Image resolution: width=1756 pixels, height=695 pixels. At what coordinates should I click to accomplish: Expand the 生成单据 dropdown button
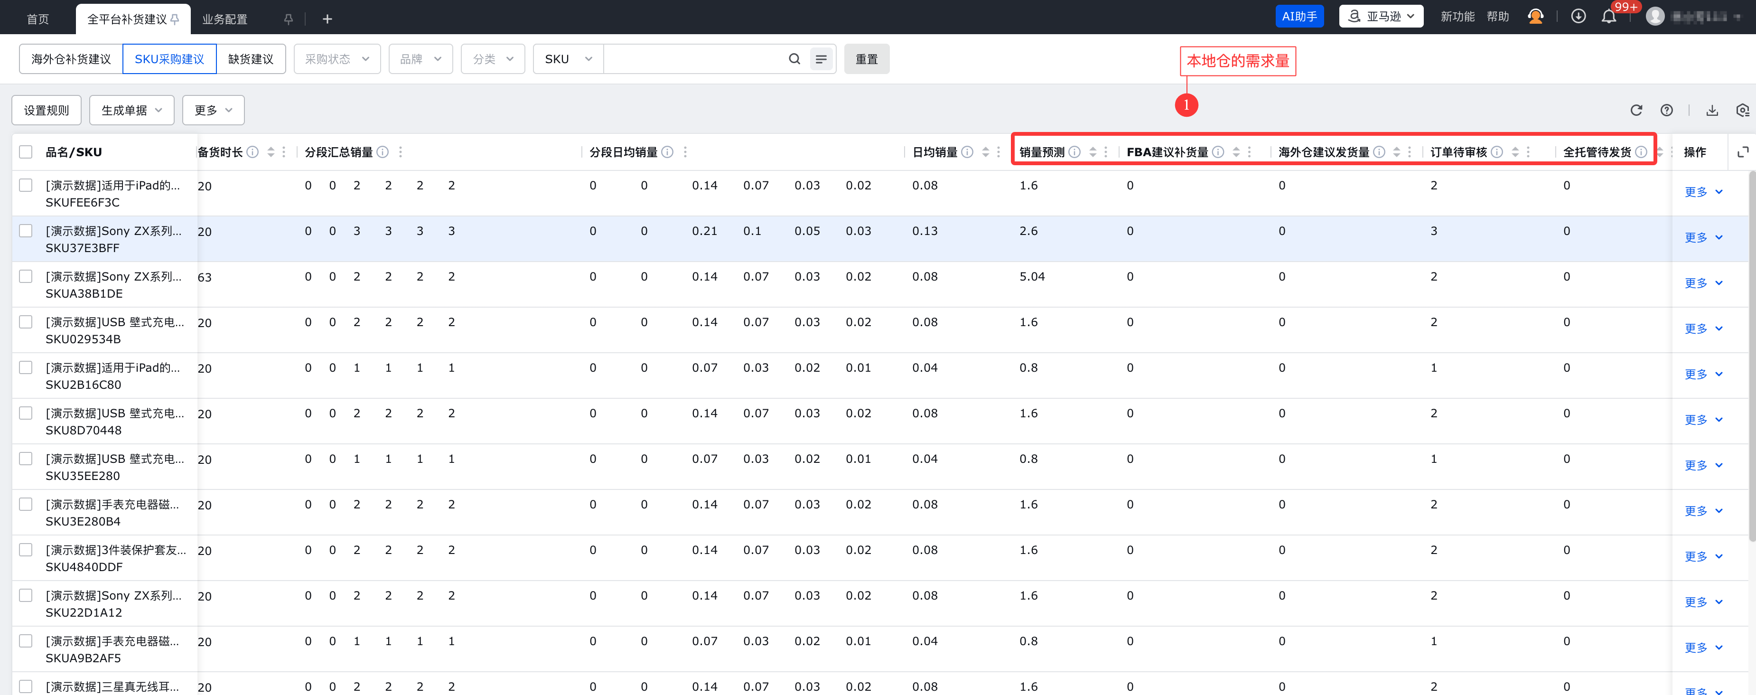point(131,110)
